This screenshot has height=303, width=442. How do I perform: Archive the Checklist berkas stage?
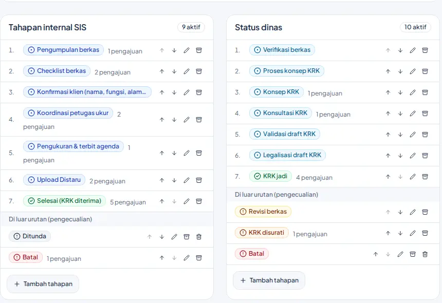click(x=199, y=71)
